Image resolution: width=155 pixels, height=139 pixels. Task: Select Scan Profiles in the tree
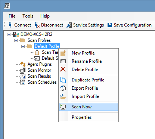coord(39,40)
